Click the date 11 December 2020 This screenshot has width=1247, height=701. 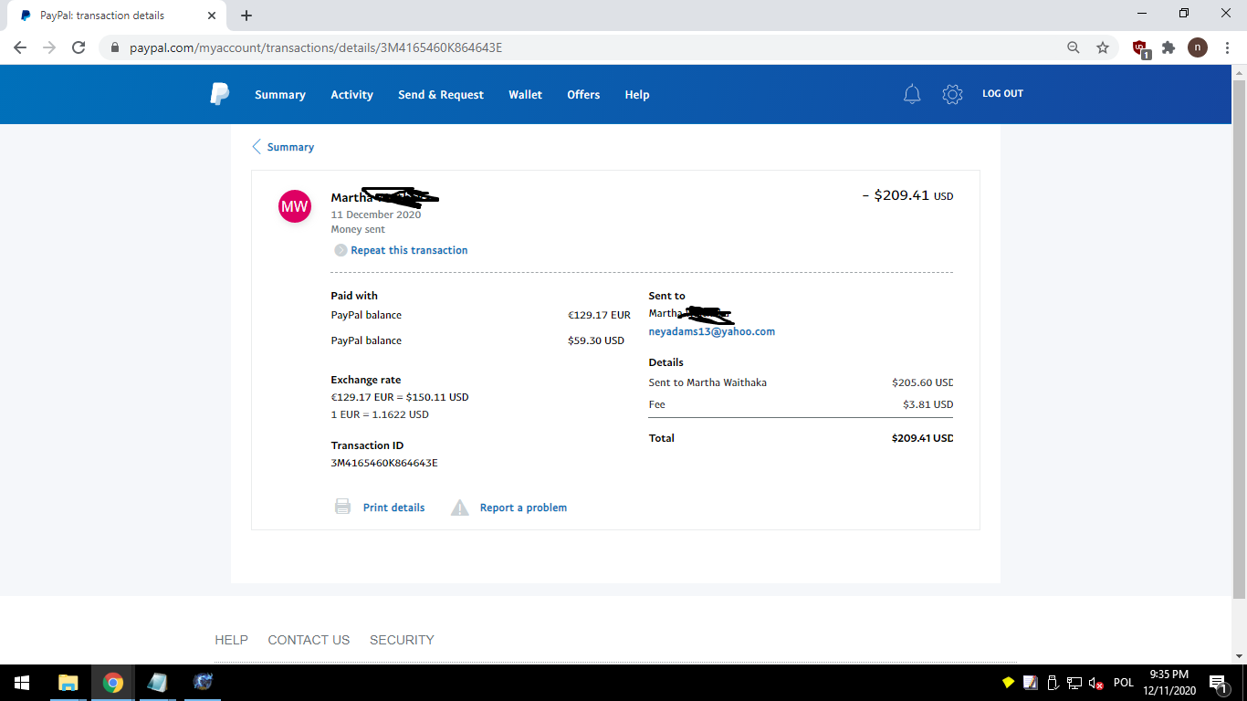point(376,215)
